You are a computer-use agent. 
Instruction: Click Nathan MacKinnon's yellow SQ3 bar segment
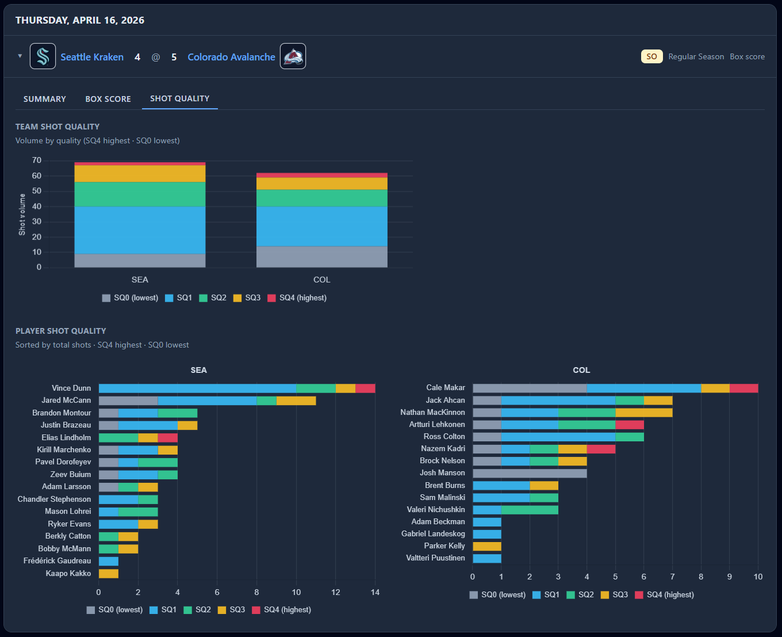[644, 413]
